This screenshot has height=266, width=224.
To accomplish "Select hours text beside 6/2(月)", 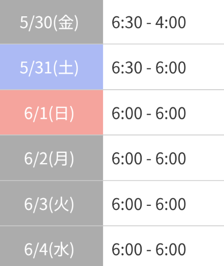I will coord(149,158).
